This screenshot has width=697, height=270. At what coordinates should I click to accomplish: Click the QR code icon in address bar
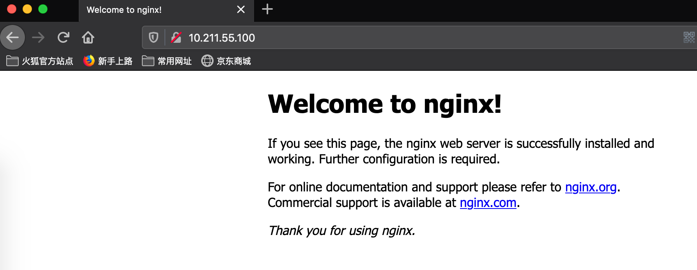point(689,37)
